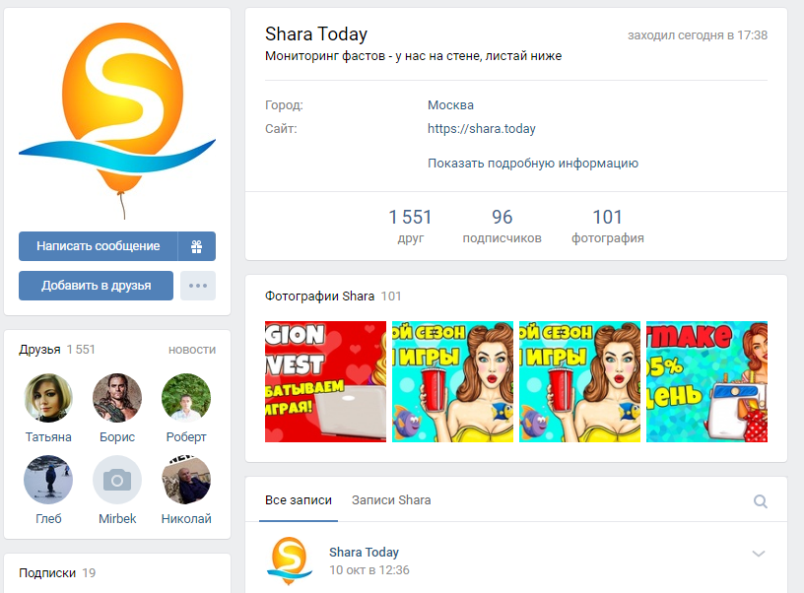Open Татьяна's friend avatar
The height and width of the screenshot is (593, 804).
coord(48,398)
